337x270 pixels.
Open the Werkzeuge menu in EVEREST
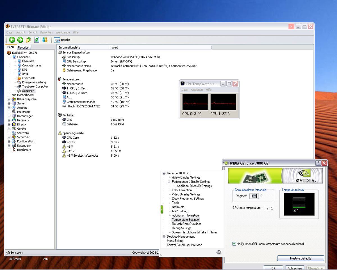click(62, 32)
